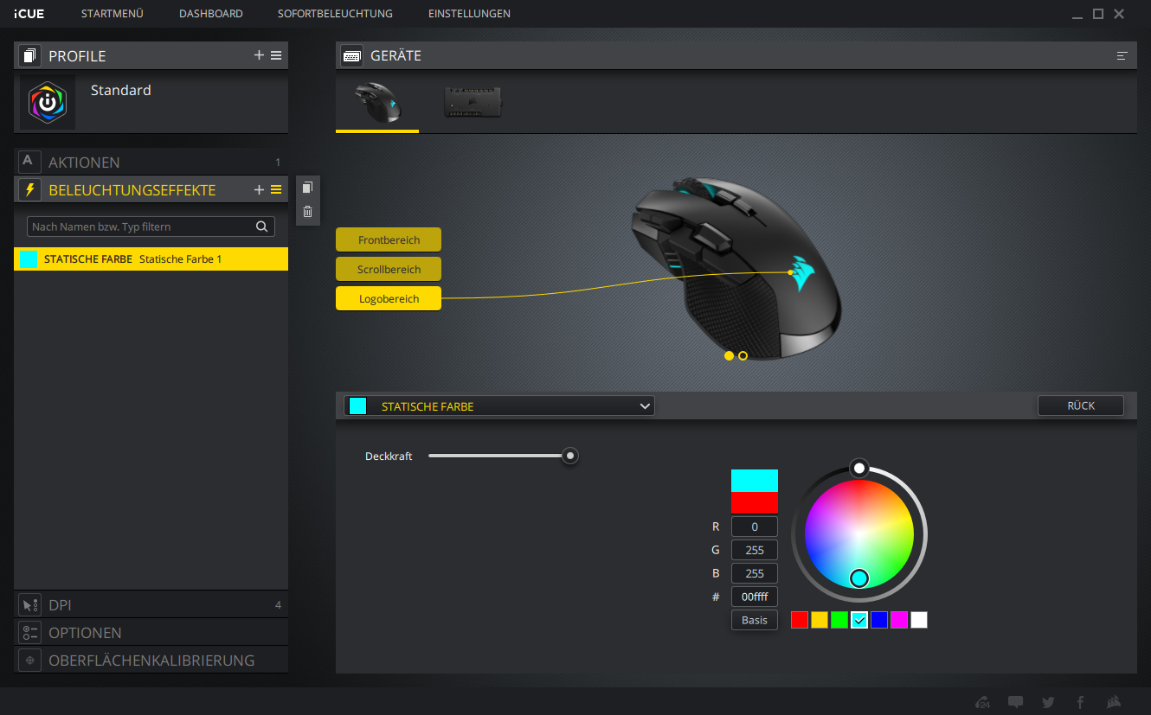This screenshot has height=715, width=1151.
Task: Click the search magnifier in the filter box
Action: pyautogui.click(x=262, y=227)
